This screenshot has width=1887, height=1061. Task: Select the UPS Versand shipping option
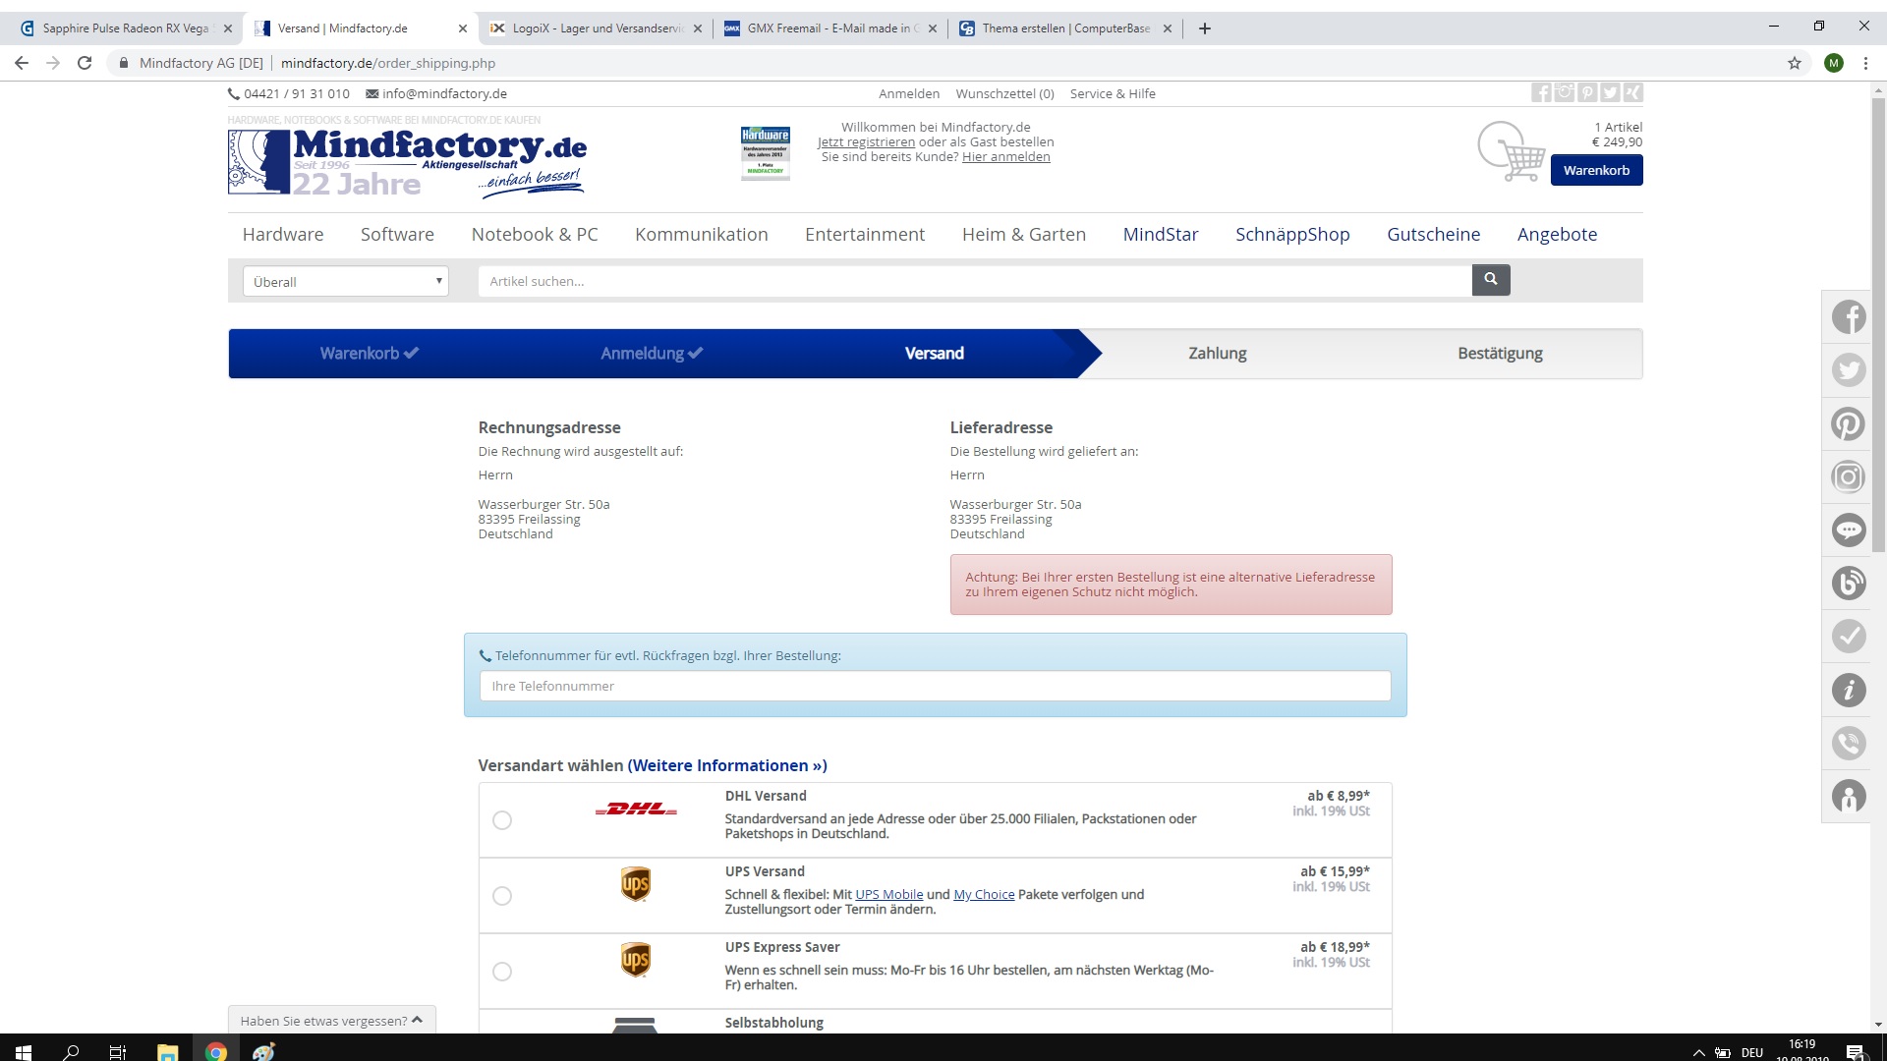click(502, 896)
